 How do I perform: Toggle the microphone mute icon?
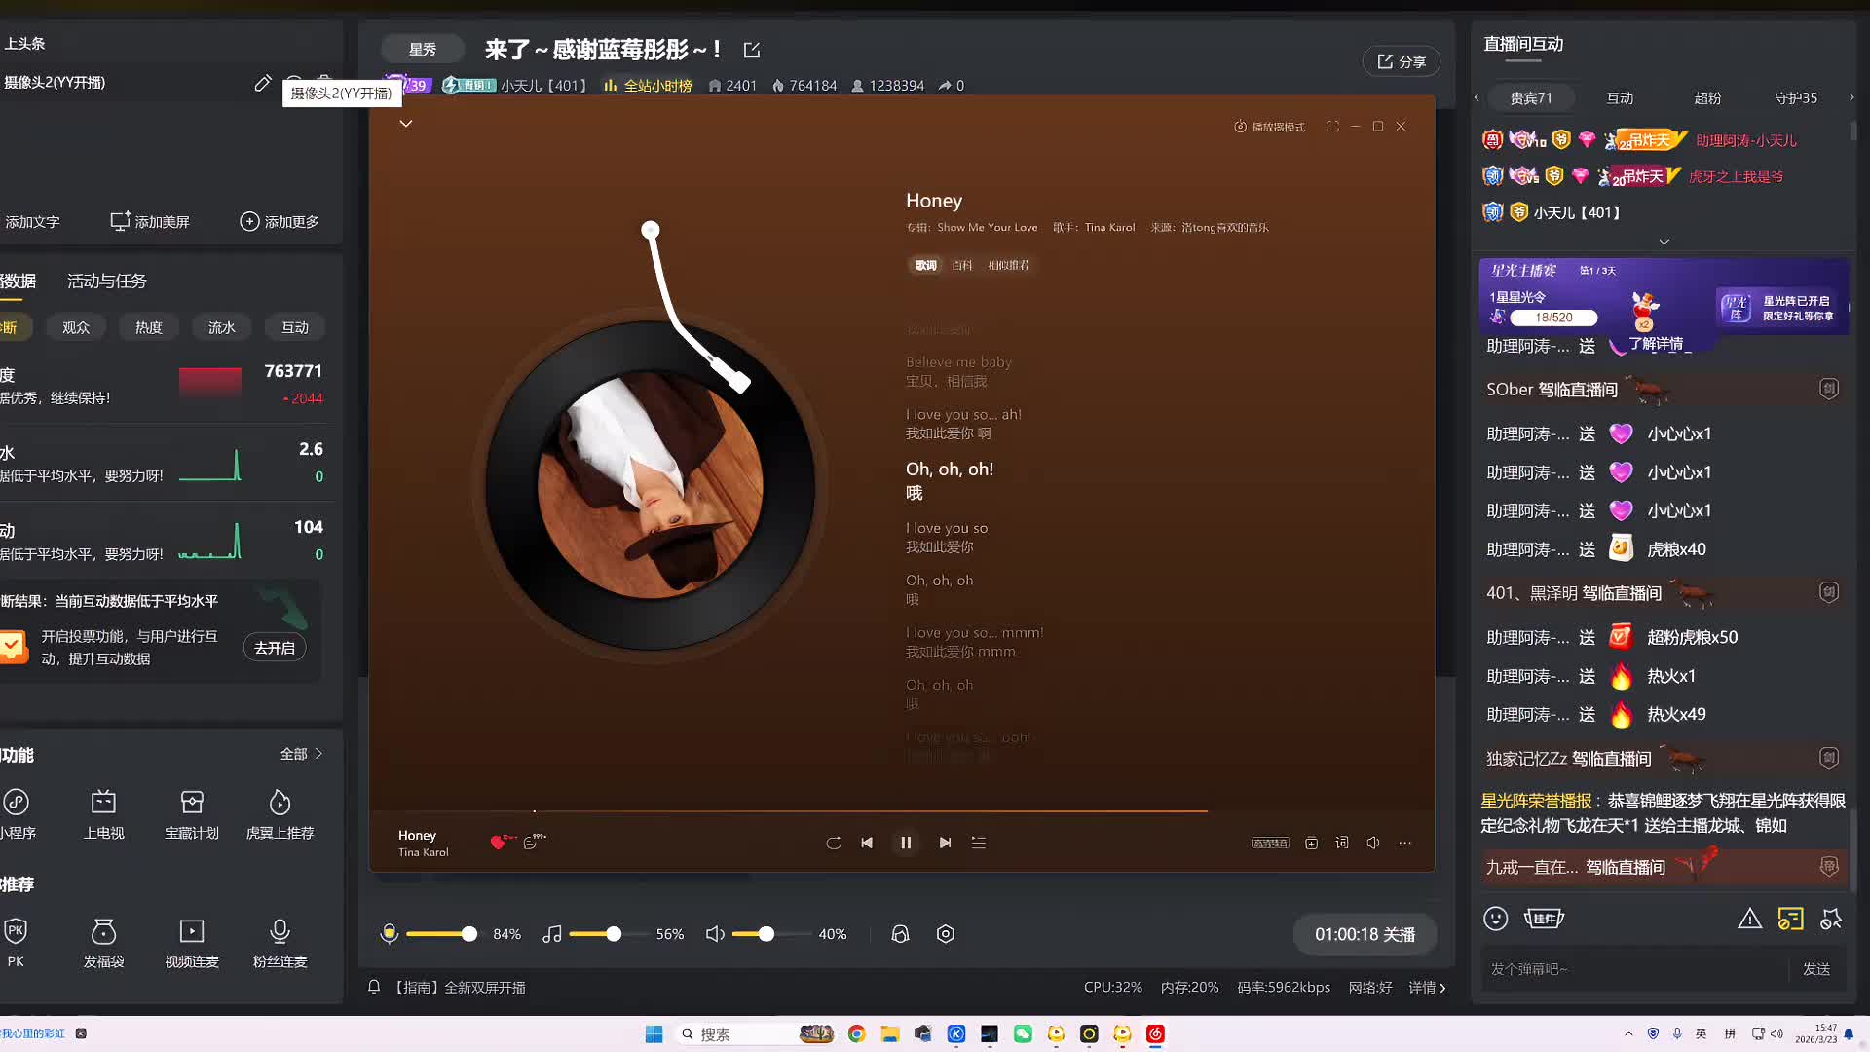click(x=390, y=934)
